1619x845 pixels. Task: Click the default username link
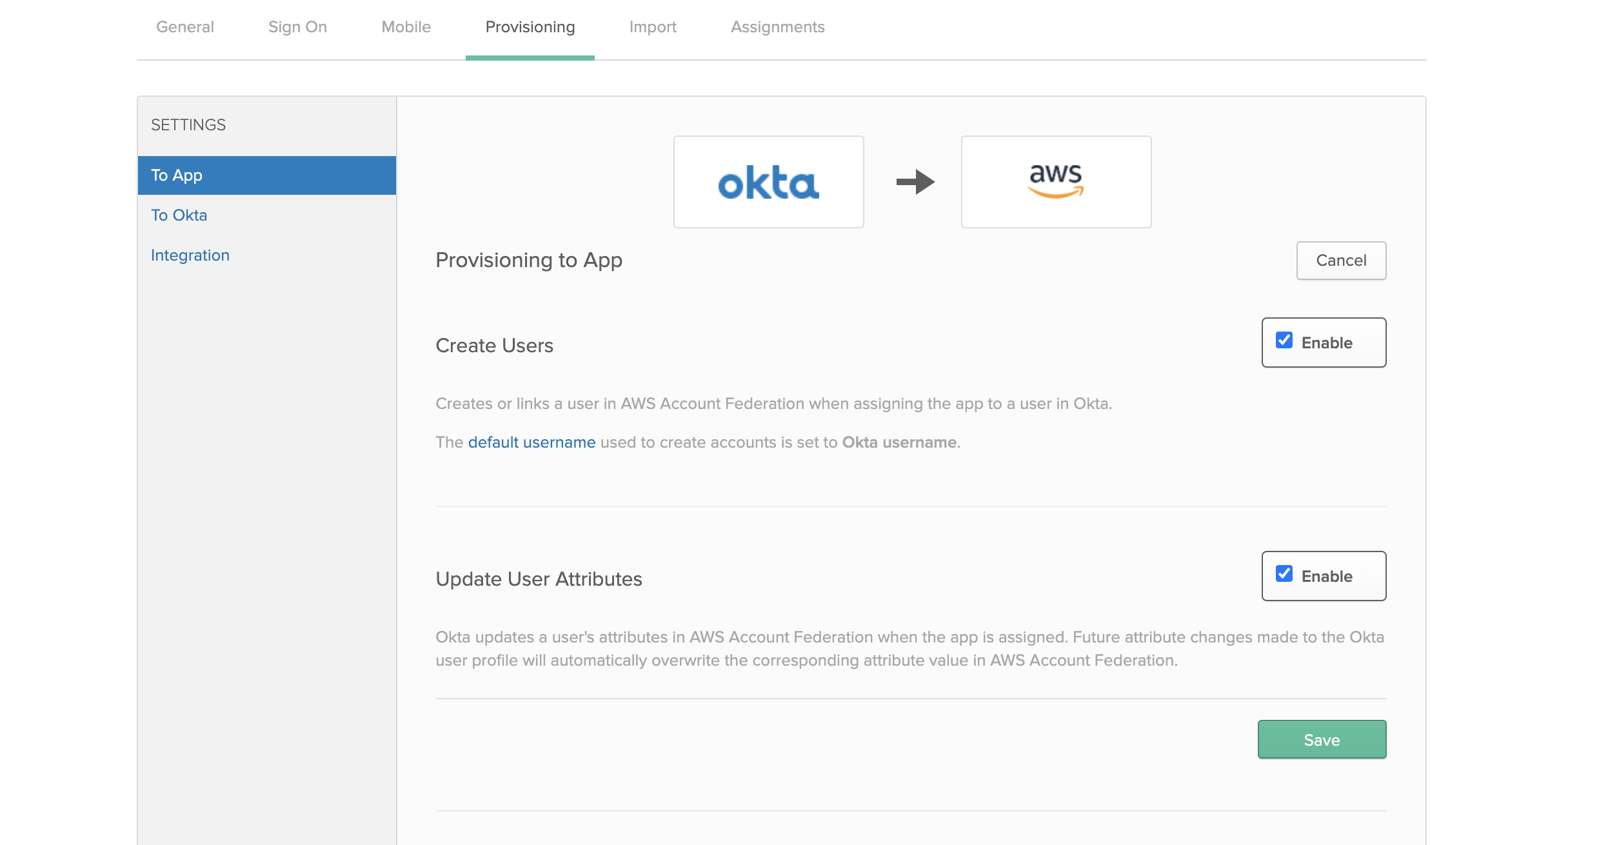click(531, 442)
